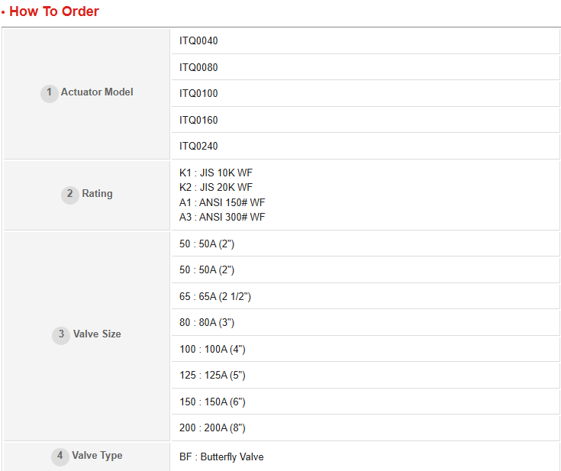Click the number 1 circle badge
561x471 pixels.
tap(49, 92)
